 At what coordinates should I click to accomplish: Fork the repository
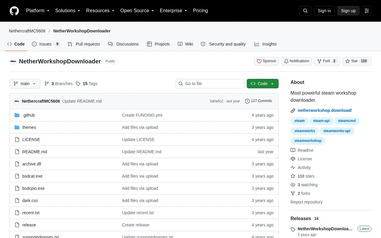pos(327,61)
